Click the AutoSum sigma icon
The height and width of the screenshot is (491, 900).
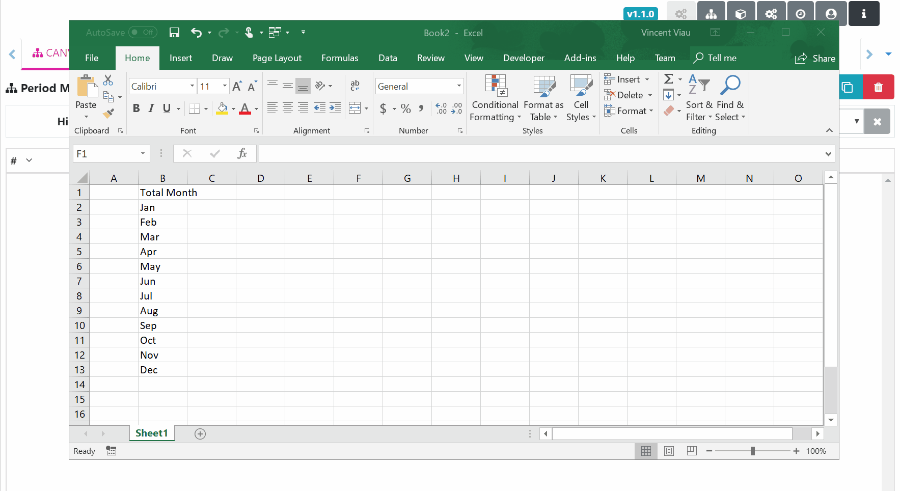(669, 79)
